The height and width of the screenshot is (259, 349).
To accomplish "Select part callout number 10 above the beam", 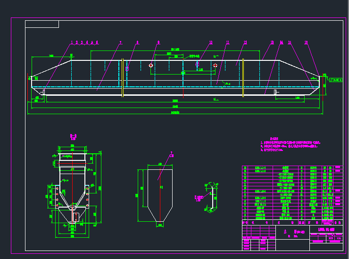I will point(211,42).
